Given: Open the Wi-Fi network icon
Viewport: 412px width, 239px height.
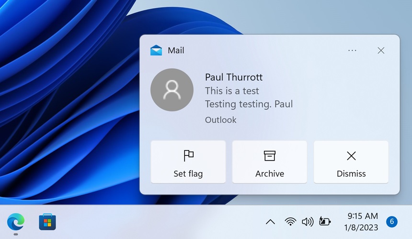Looking at the screenshot, I should pos(290,222).
